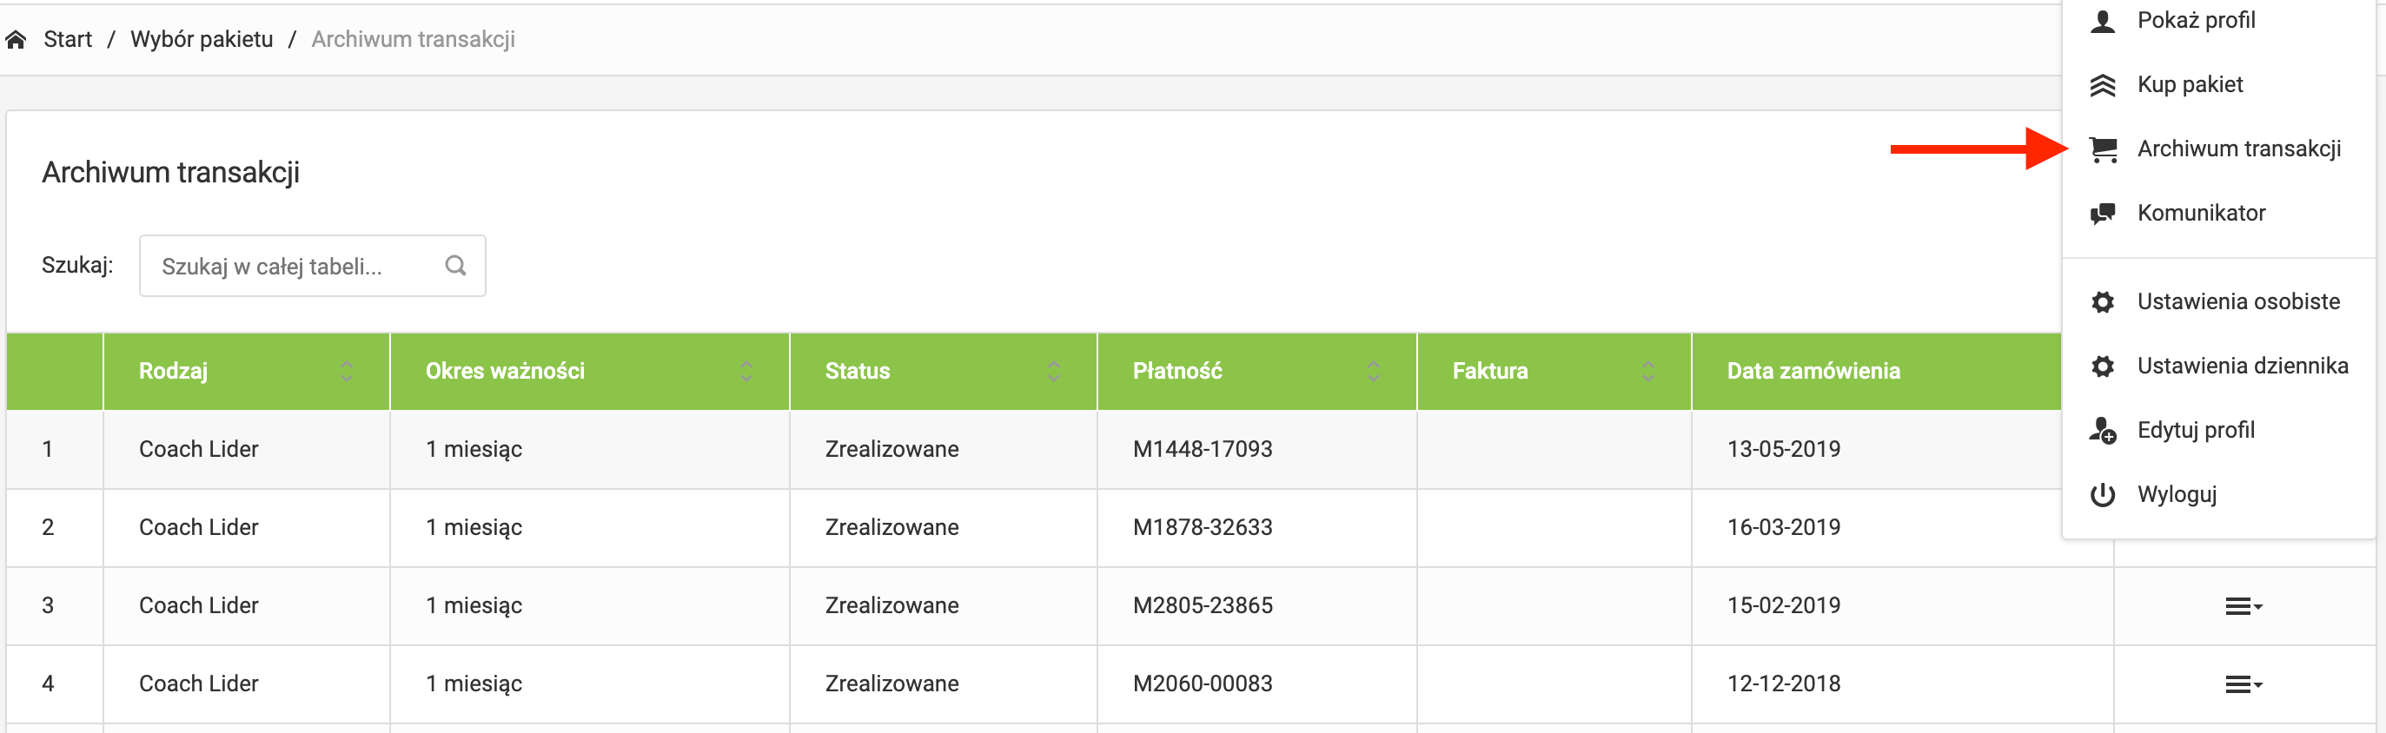Sort by Płatność column arrows
This screenshot has width=2386, height=733.
point(1373,371)
